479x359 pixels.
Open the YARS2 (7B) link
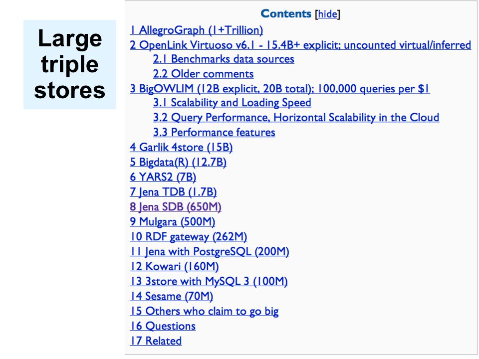(x=163, y=177)
